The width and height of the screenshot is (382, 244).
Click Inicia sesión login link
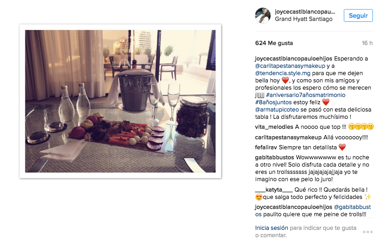pos(271,228)
